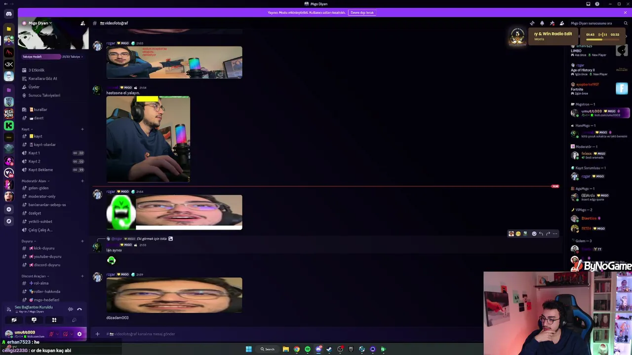Show pinned messages pin icon
Screen dimensions: 632x355
552,23
